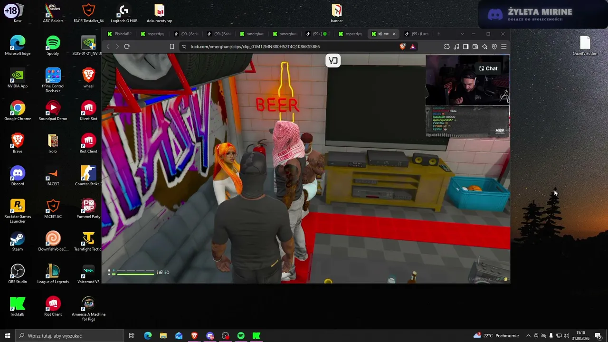Select the Rockstar Games Launcher icon
Image resolution: width=608 pixels, height=342 pixels.
18,211
